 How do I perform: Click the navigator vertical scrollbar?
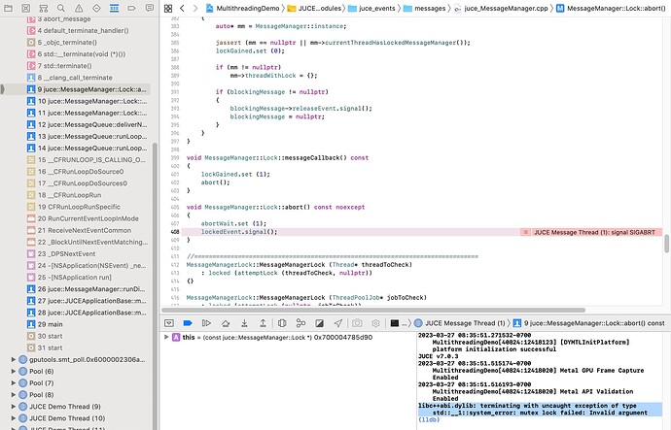pyautogui.click(x=155, y=286)
